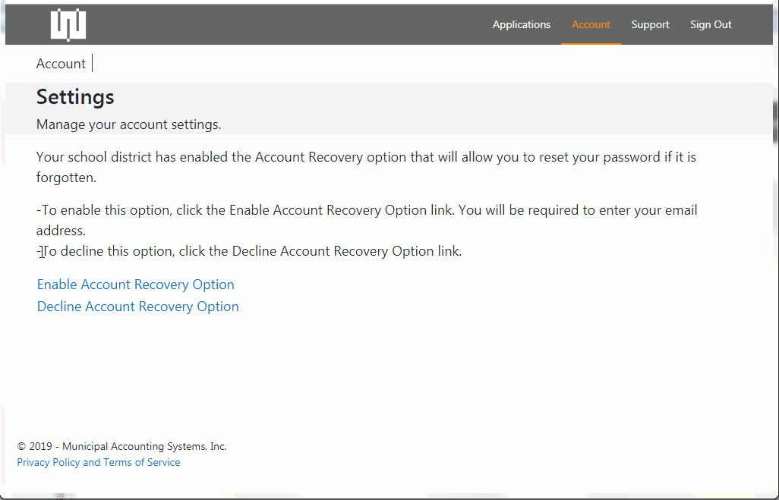
Task: Click empty banner space right of Settings heading
Action: (x=456, y=99)
